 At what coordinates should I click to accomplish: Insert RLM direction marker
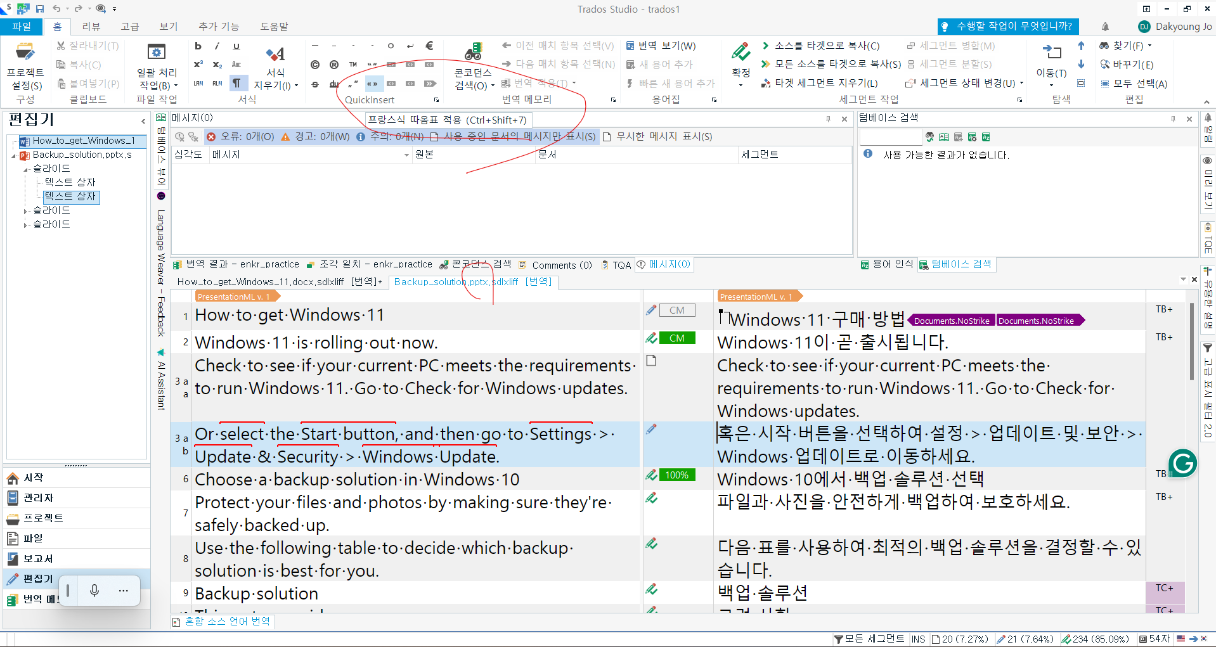click(217, 83)
